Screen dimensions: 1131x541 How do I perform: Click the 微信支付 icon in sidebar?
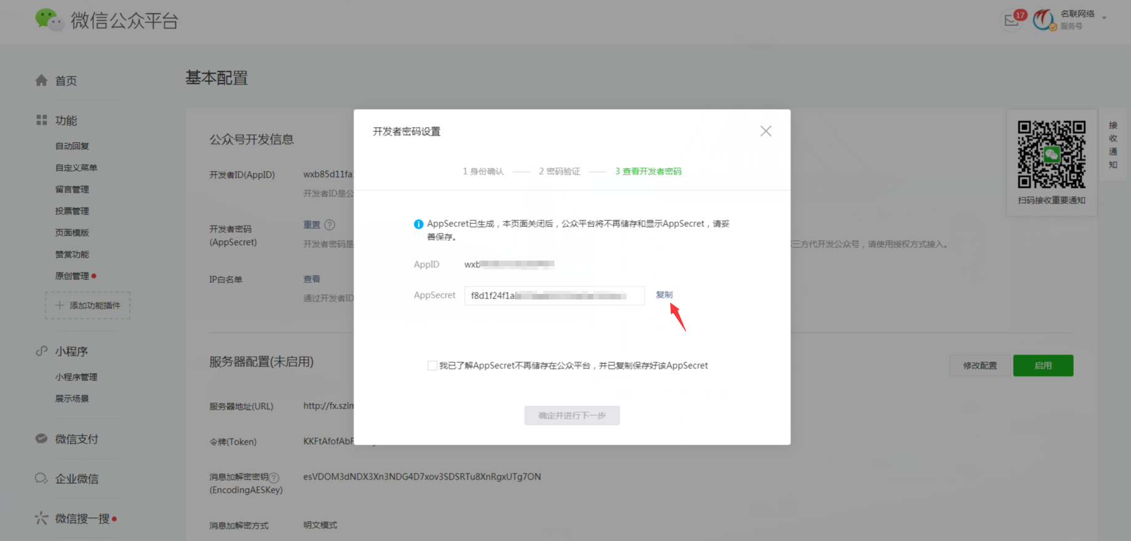pos(41,439)
